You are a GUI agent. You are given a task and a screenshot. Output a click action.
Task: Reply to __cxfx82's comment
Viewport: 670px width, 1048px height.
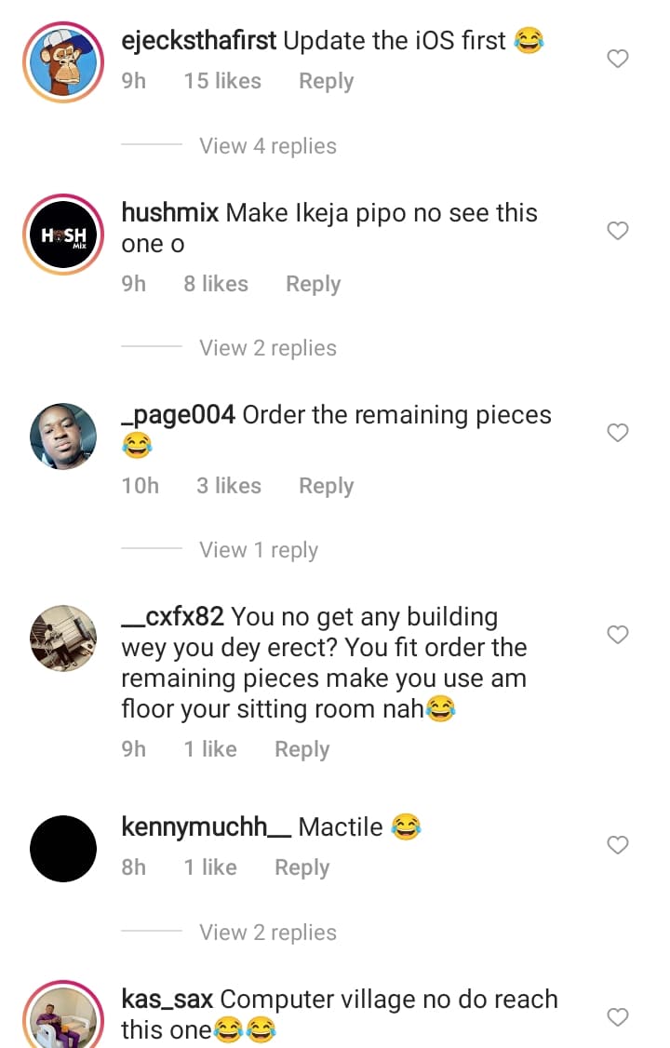(301, 749)
